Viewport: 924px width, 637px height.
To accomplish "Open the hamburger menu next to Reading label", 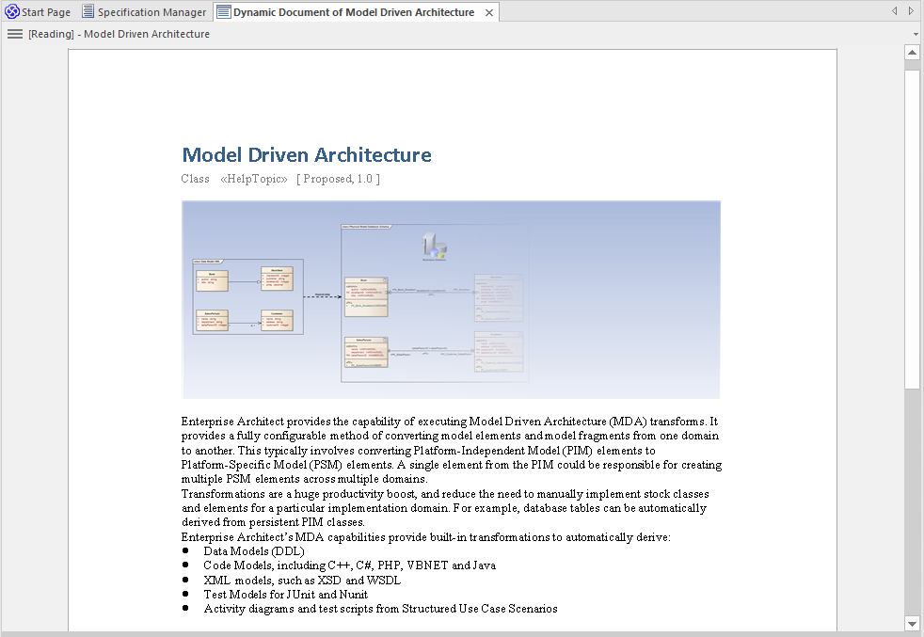I will (x=14, y=34).
